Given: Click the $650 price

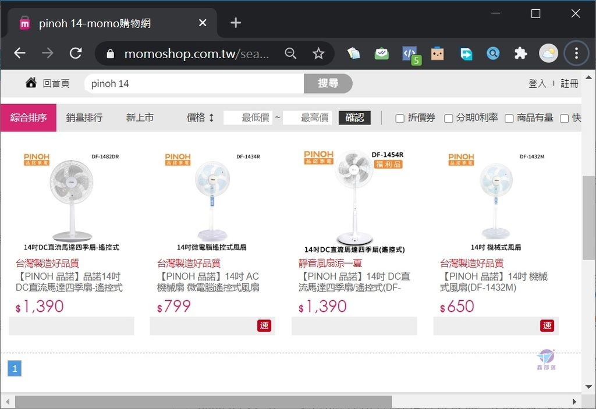Looking at the screenshot, I should [457, 307].
